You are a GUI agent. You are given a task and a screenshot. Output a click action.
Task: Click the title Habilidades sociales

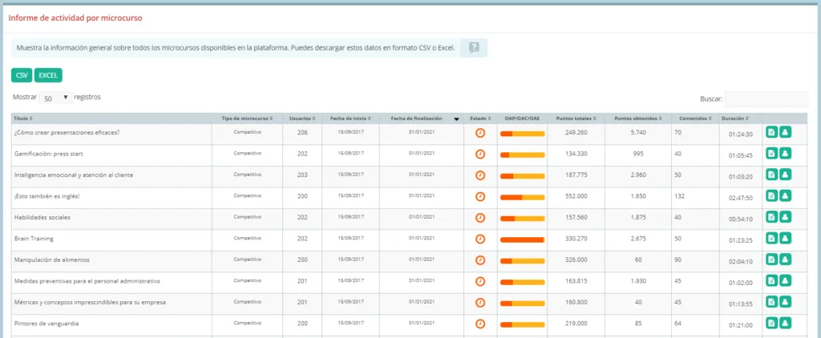[x=42, y=217]
